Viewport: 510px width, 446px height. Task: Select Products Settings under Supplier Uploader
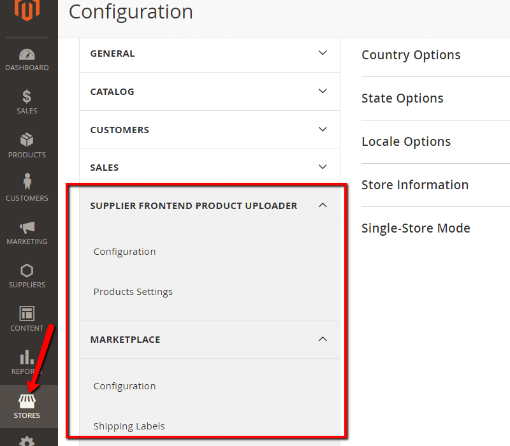pos(133,292)
